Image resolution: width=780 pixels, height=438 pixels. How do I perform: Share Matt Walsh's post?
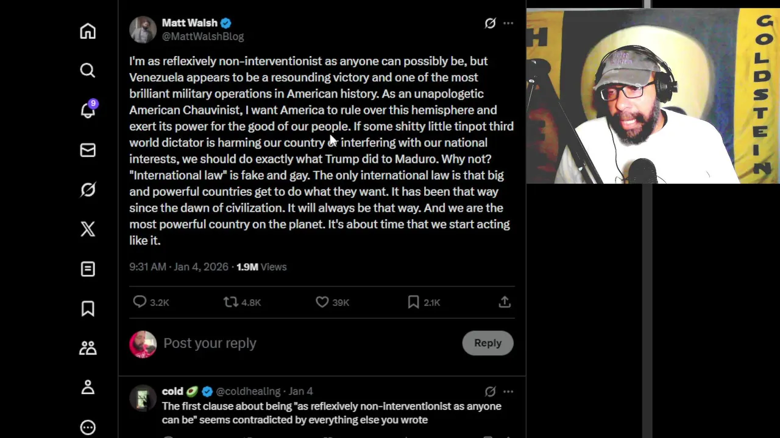(505, 302)
